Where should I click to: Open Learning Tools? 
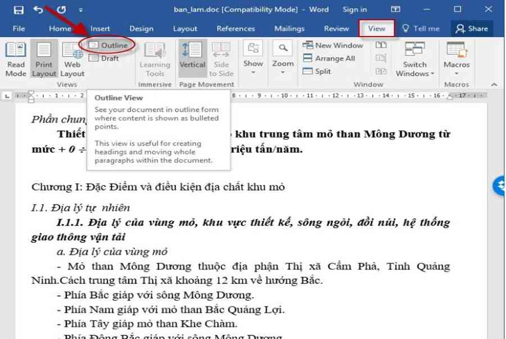point(155,60)
